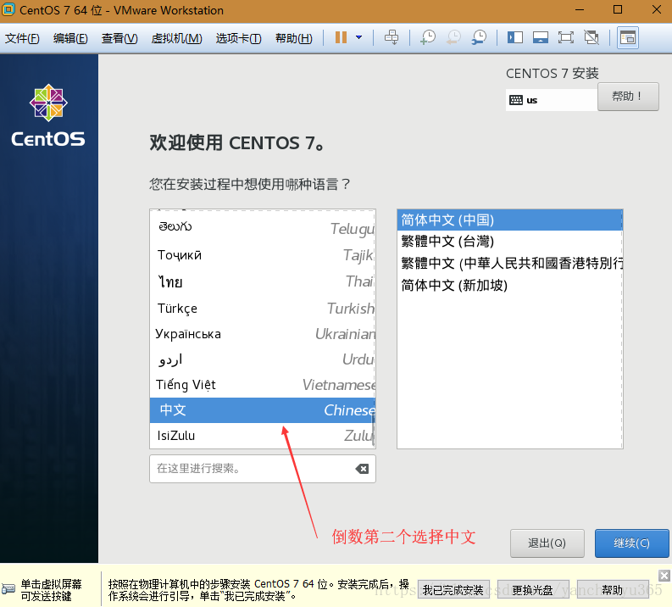Open the 帮助(H) menu
Screen dimensions: 672x607
coord(293,38)
